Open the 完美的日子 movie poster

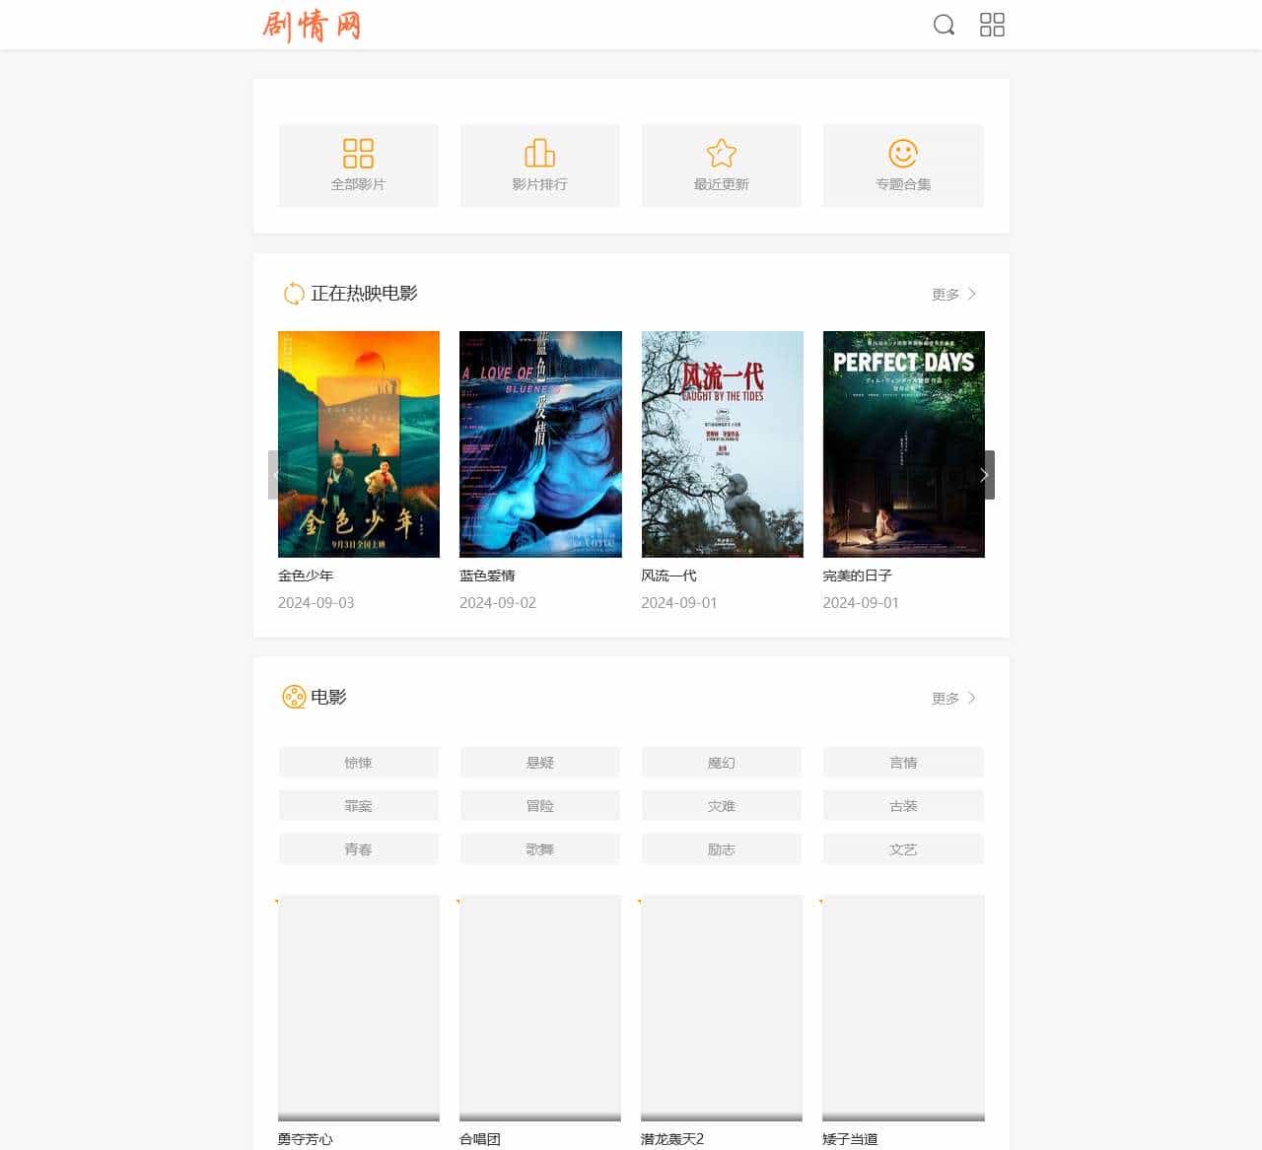(x=903, y=443)
